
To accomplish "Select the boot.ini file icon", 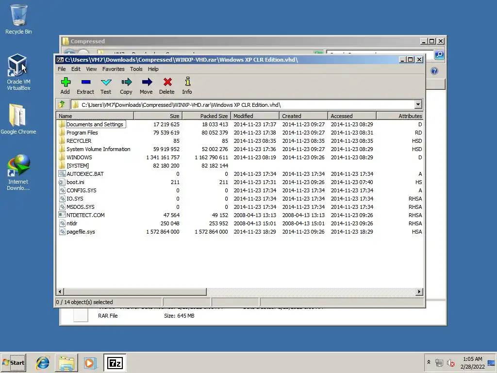I will pos(62,182).
